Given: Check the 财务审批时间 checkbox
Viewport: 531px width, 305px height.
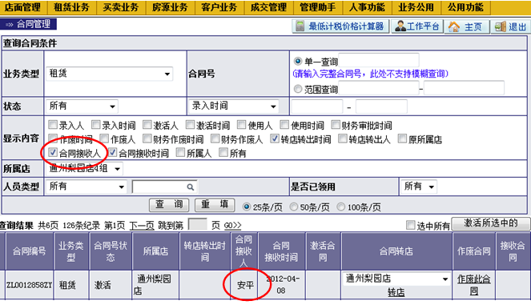Looking at the screenshot, I should pos(336,125).
